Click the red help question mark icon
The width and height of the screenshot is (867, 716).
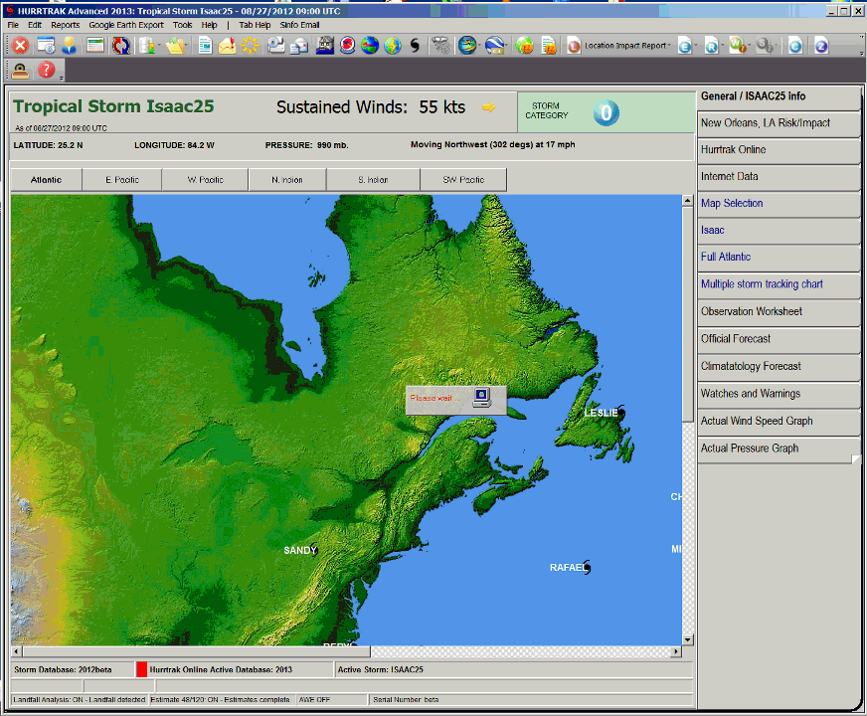[46, 71]
